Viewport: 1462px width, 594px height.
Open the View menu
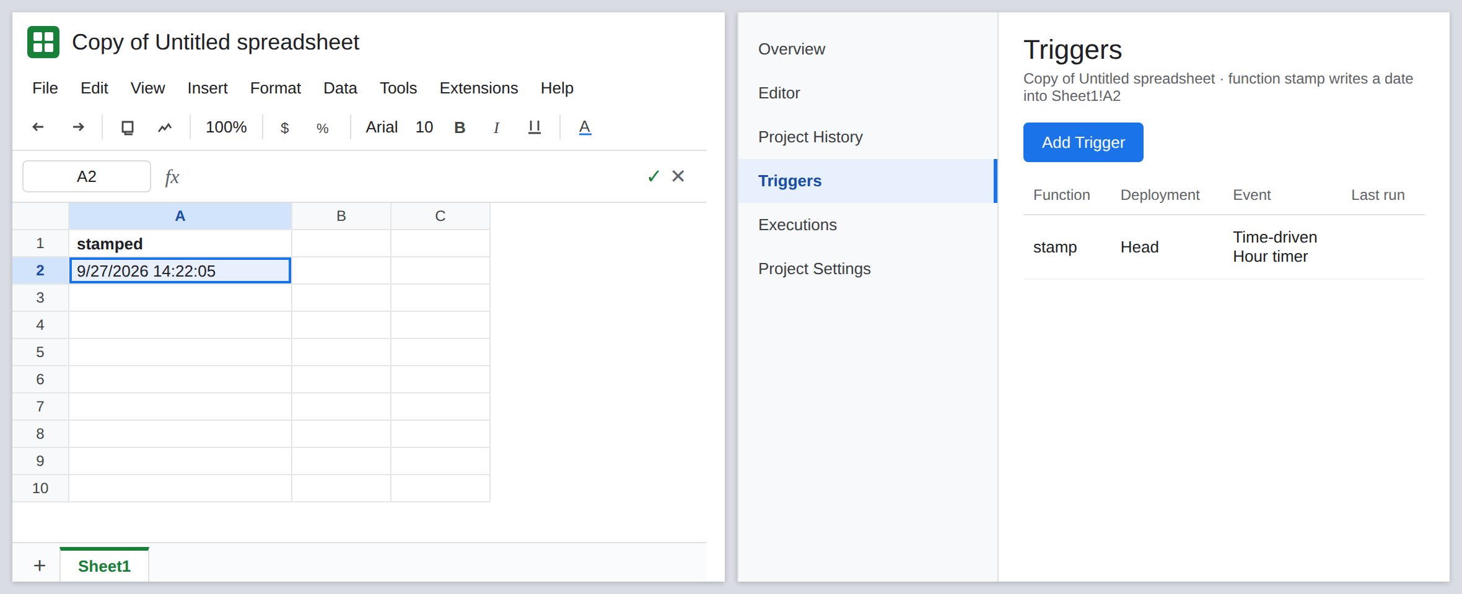[147, 88]
